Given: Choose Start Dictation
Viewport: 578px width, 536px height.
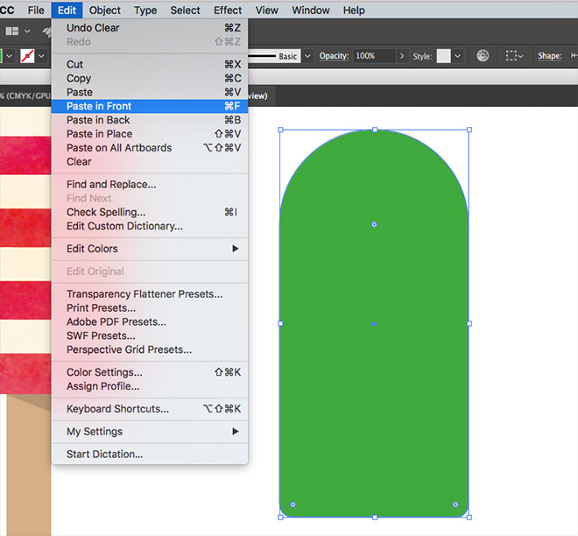Looking at the screenshot, I should pyautogui.click(x=150, y=455).
